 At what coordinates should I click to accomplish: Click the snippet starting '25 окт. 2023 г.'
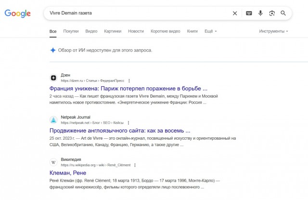pyautogui.click(x=142, y=141)
